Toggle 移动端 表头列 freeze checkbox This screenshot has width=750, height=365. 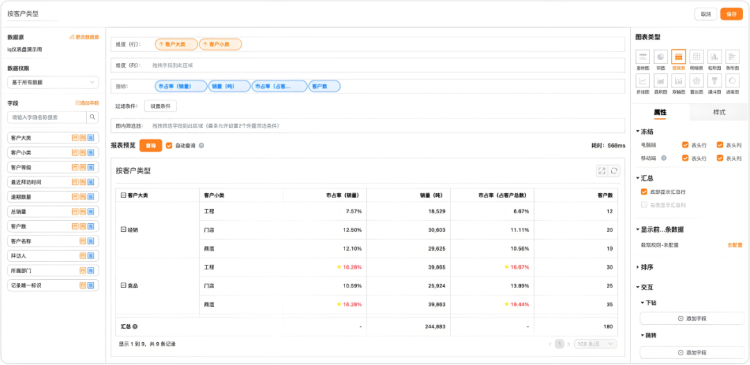pos(720,158)
